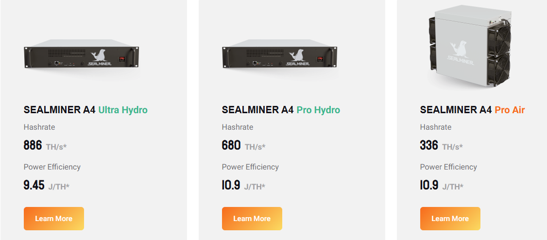
Task: Select the SEALMINER A4 Ultra Hydro title
Action: [x=85, y=110]
